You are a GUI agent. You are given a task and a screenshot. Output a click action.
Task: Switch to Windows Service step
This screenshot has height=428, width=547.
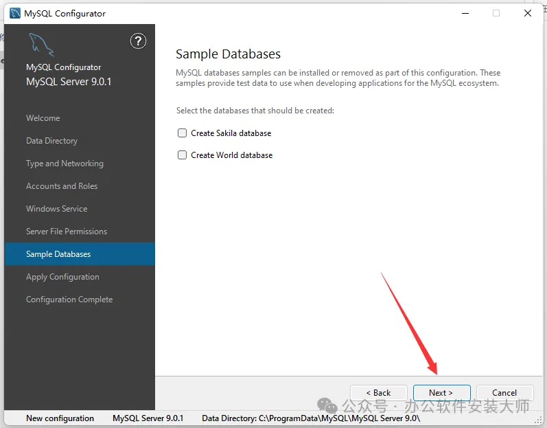click(x=56, y=209)
